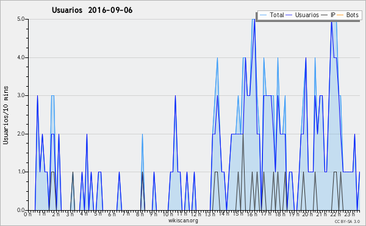366x226 pixels.
Task: Click the '20 h' x-axis label
Action: click(x=308, y=214)
